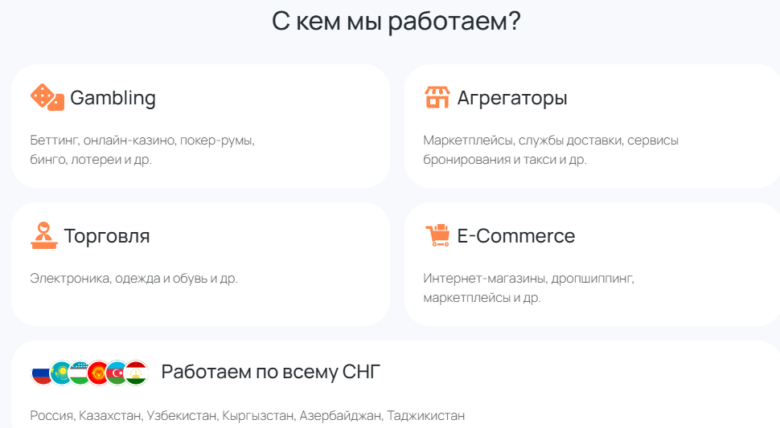Image resolution: width=780 pixels, height=428 pixels.
Task: Click the E-Commerce card title
Action: [x=515, y=236]
